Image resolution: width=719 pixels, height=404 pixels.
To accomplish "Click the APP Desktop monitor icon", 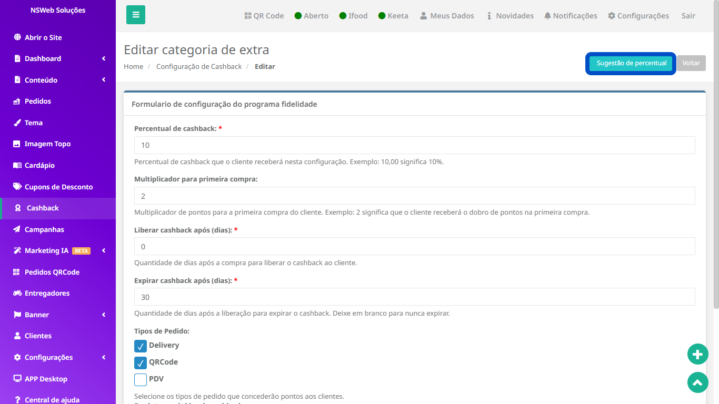I will 17,379.
